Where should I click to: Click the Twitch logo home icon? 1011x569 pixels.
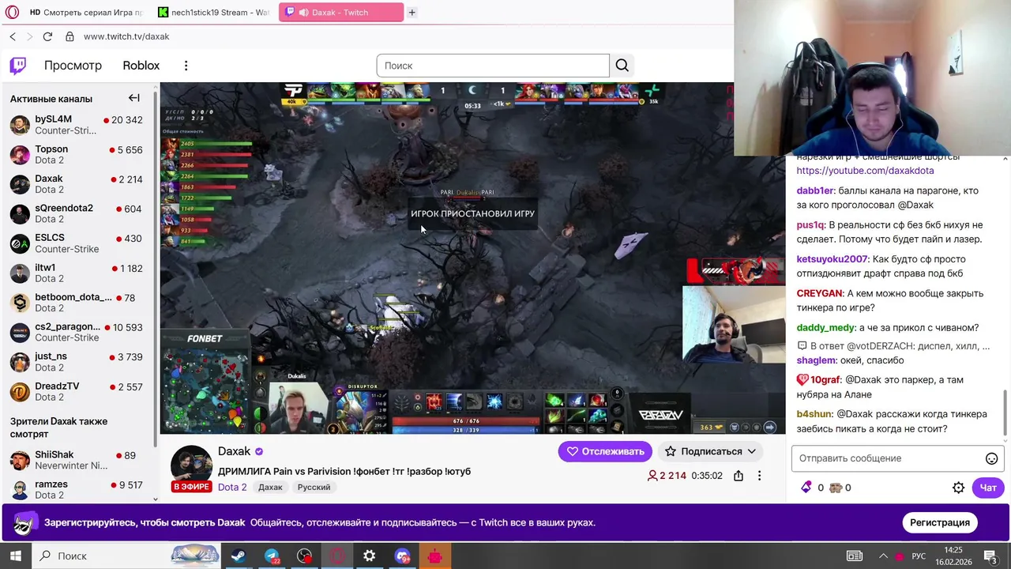click(x=17, y=66)
